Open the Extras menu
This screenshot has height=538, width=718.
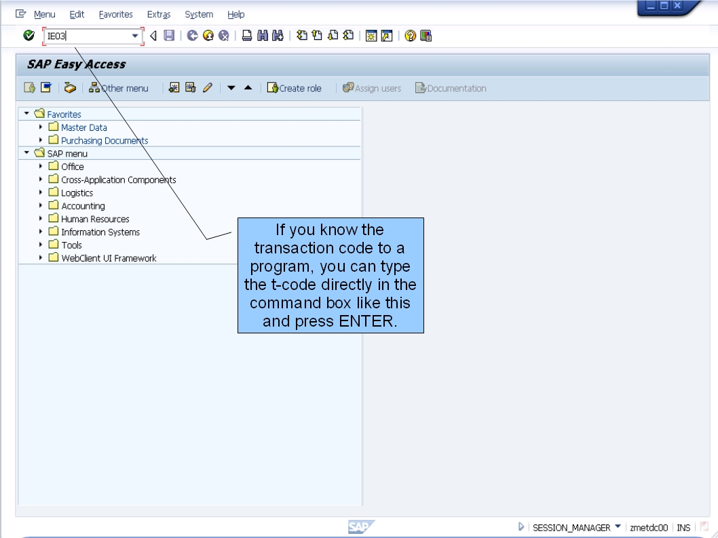coord(158,15)
